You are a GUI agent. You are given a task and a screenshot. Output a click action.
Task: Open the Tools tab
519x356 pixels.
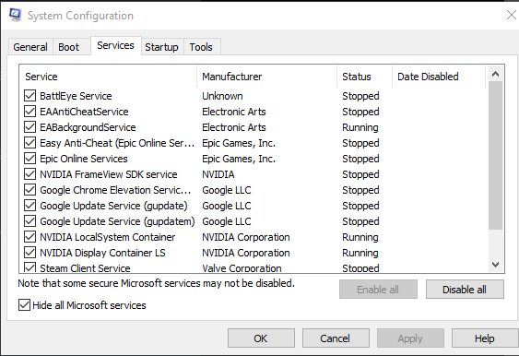click(x=201, y=47)
